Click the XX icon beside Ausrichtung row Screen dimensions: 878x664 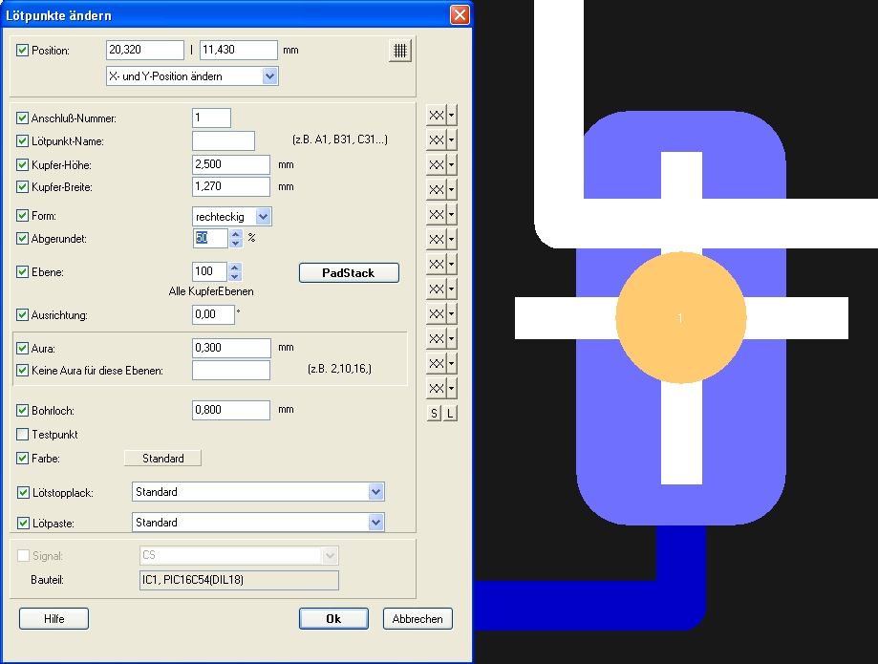(436, 313)
